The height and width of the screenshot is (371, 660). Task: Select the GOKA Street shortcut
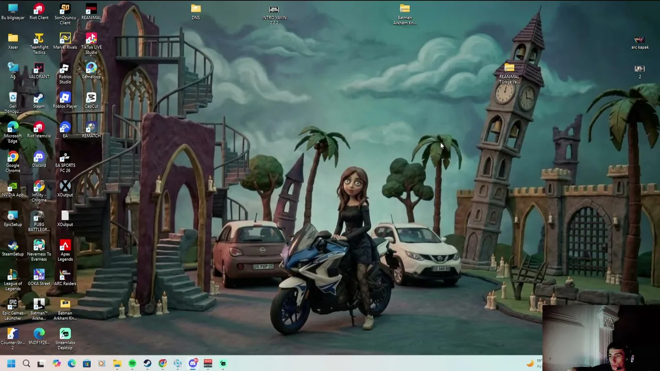coord(39,278)
